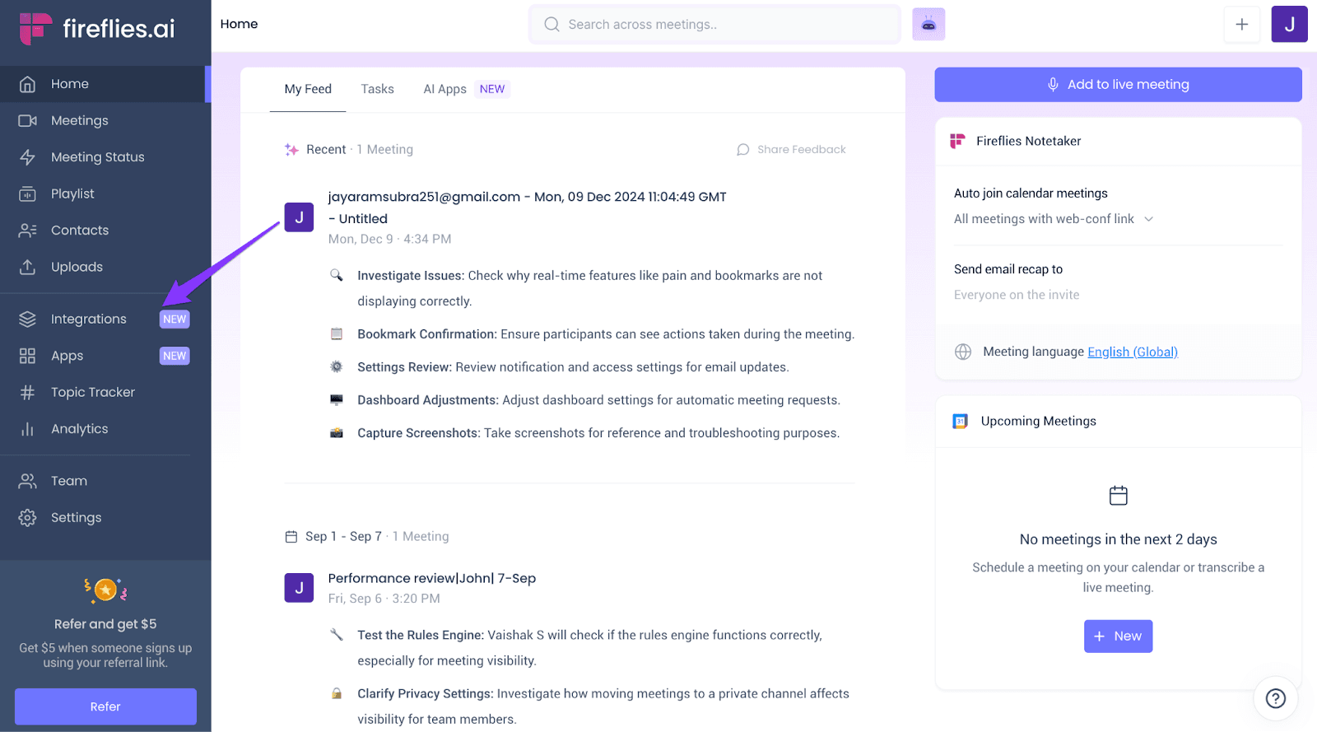Viewport: 1317px width, 732px height.
Task: Click the Meeting language globe icon
Action: [x=963, y=352]
